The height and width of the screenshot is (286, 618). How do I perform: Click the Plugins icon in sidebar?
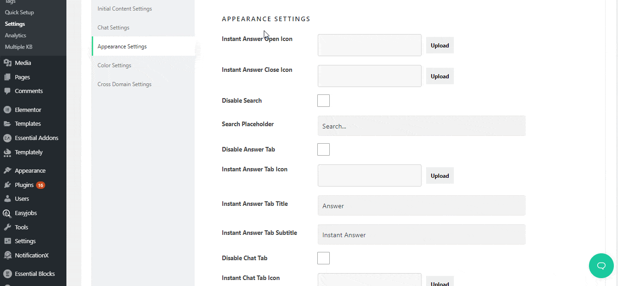click(x=7, y=185)
